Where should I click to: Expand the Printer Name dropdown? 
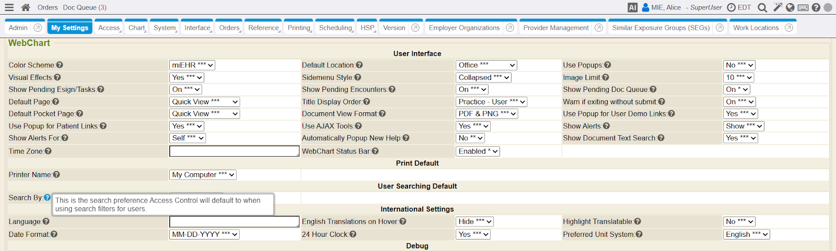pos(203,175)
